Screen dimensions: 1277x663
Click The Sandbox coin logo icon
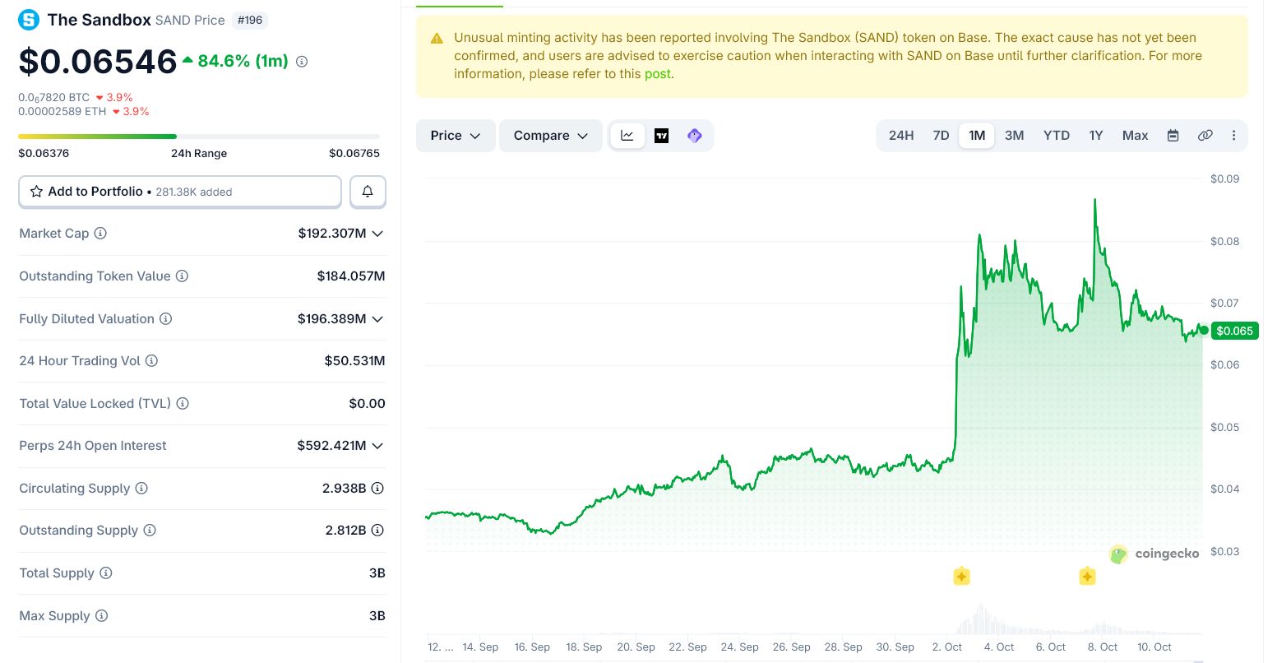[x=29, y=20]
